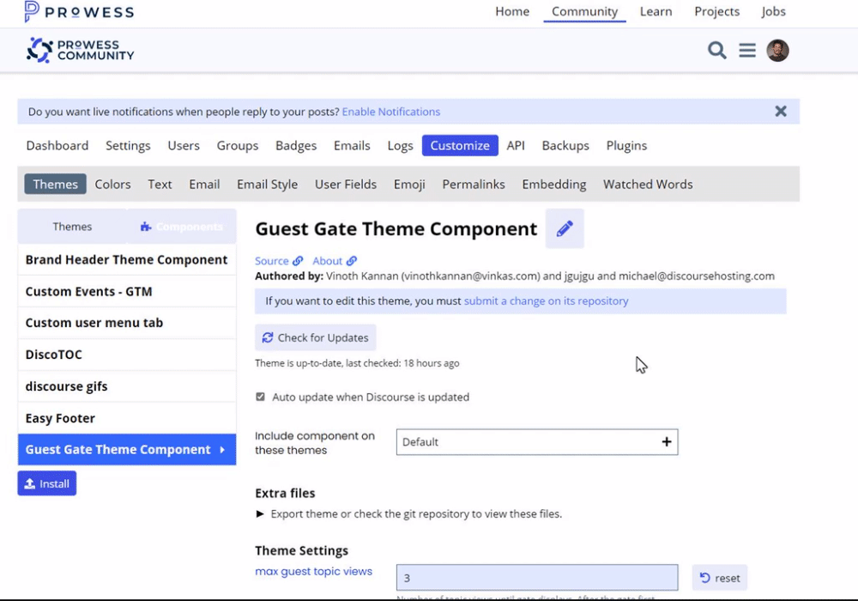Dismiss the notifications banner with X
858x601 pixels.
[x=781, y=111]
